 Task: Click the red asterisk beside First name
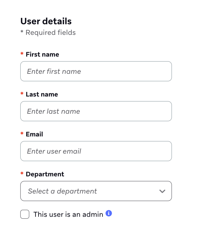pyautogui.click(x=22, y=54)
